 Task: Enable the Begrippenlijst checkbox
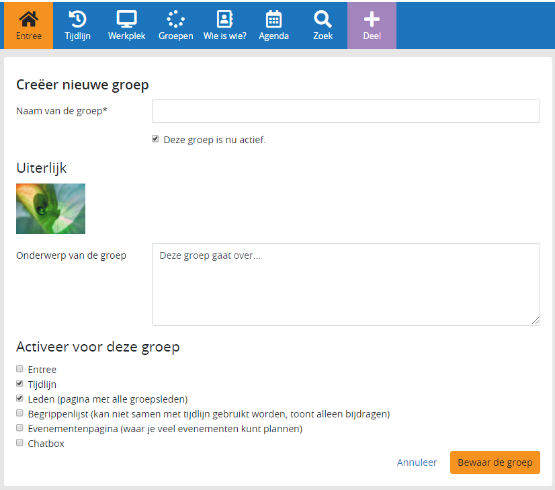pos(20,413)
